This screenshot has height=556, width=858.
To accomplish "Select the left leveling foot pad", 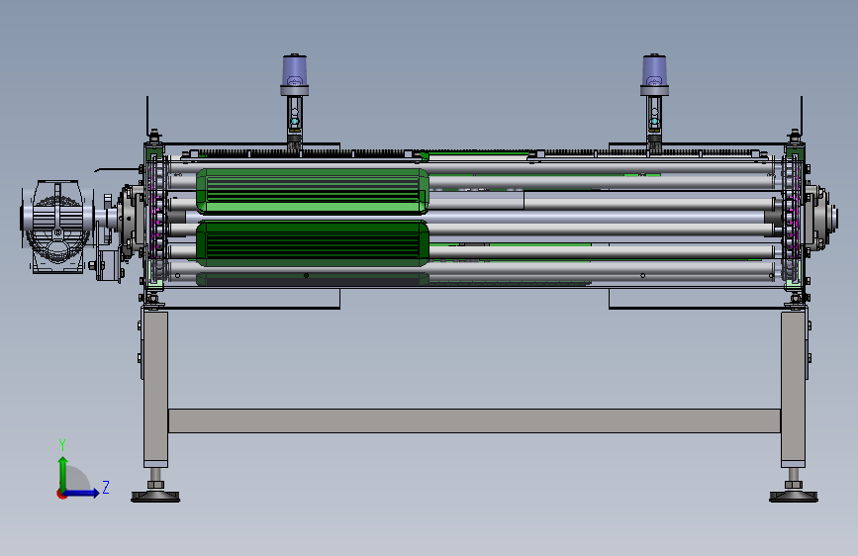I will coord(155,496).
